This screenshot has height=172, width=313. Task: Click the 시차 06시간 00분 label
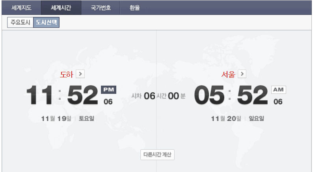[158, 96]
